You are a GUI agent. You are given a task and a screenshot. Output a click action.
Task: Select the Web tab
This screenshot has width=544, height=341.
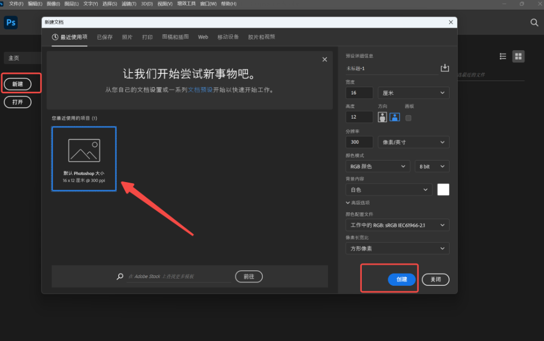point(203,37)
